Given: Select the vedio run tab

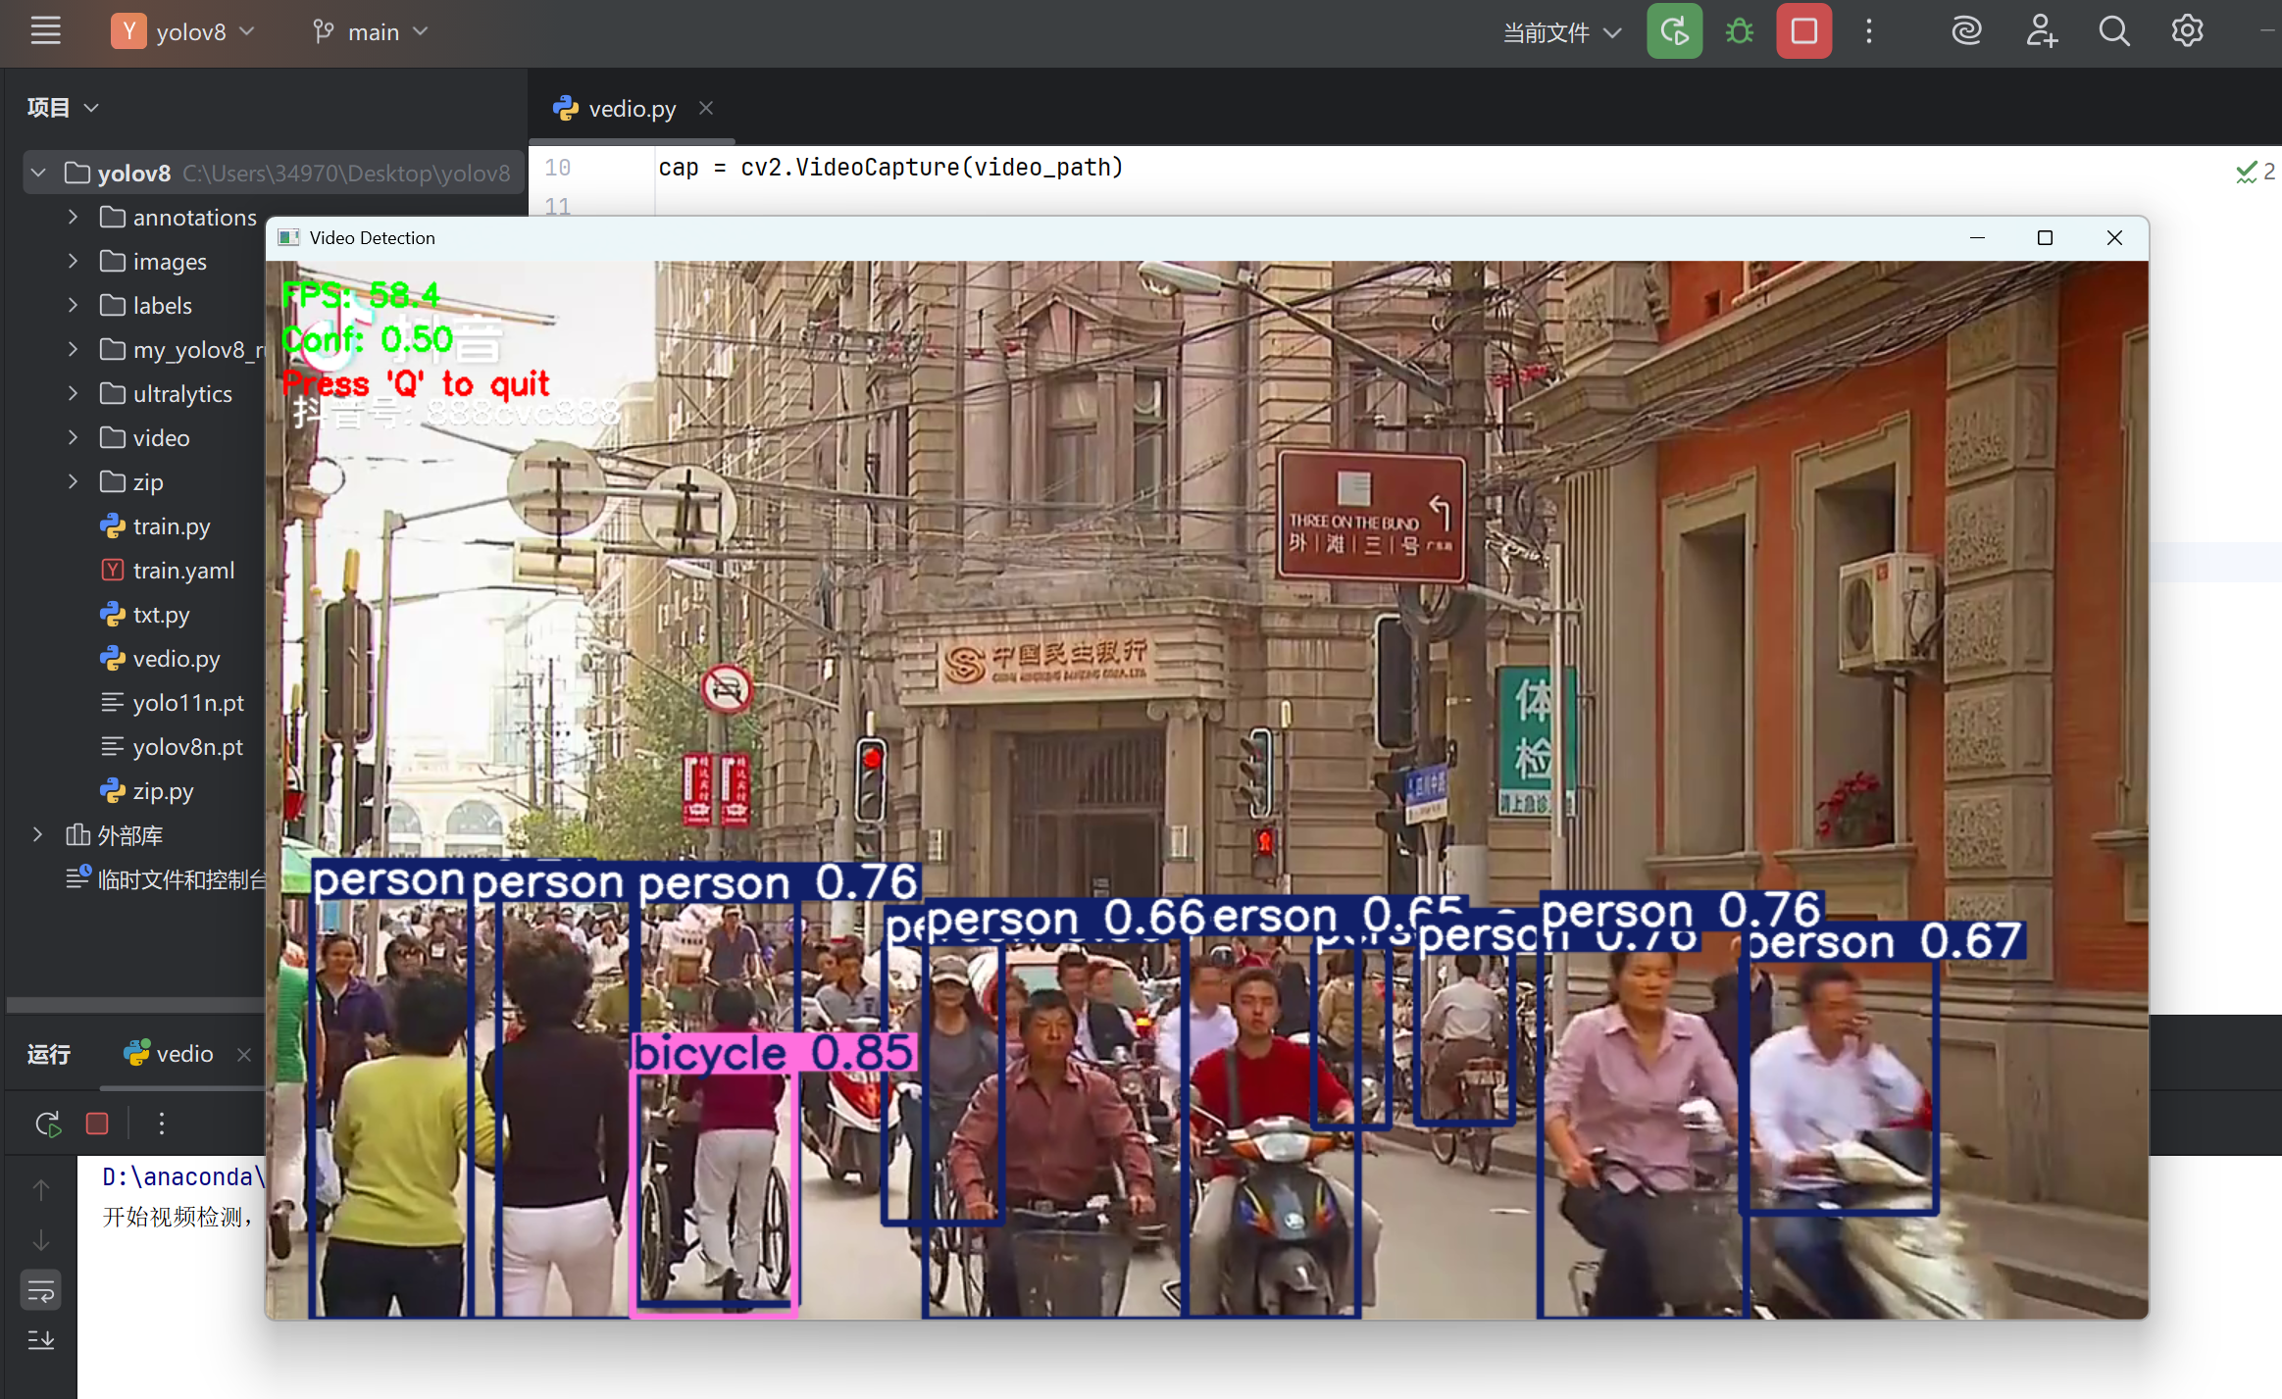Looking at the screenshot, I should coord(182,1054).
